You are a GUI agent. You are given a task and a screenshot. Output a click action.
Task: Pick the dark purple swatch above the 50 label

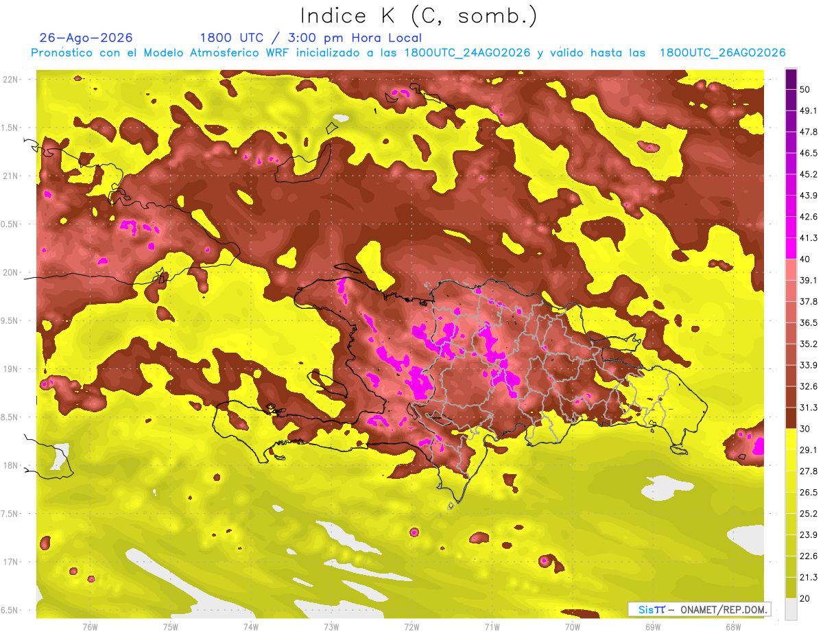[x=791, y=80]
